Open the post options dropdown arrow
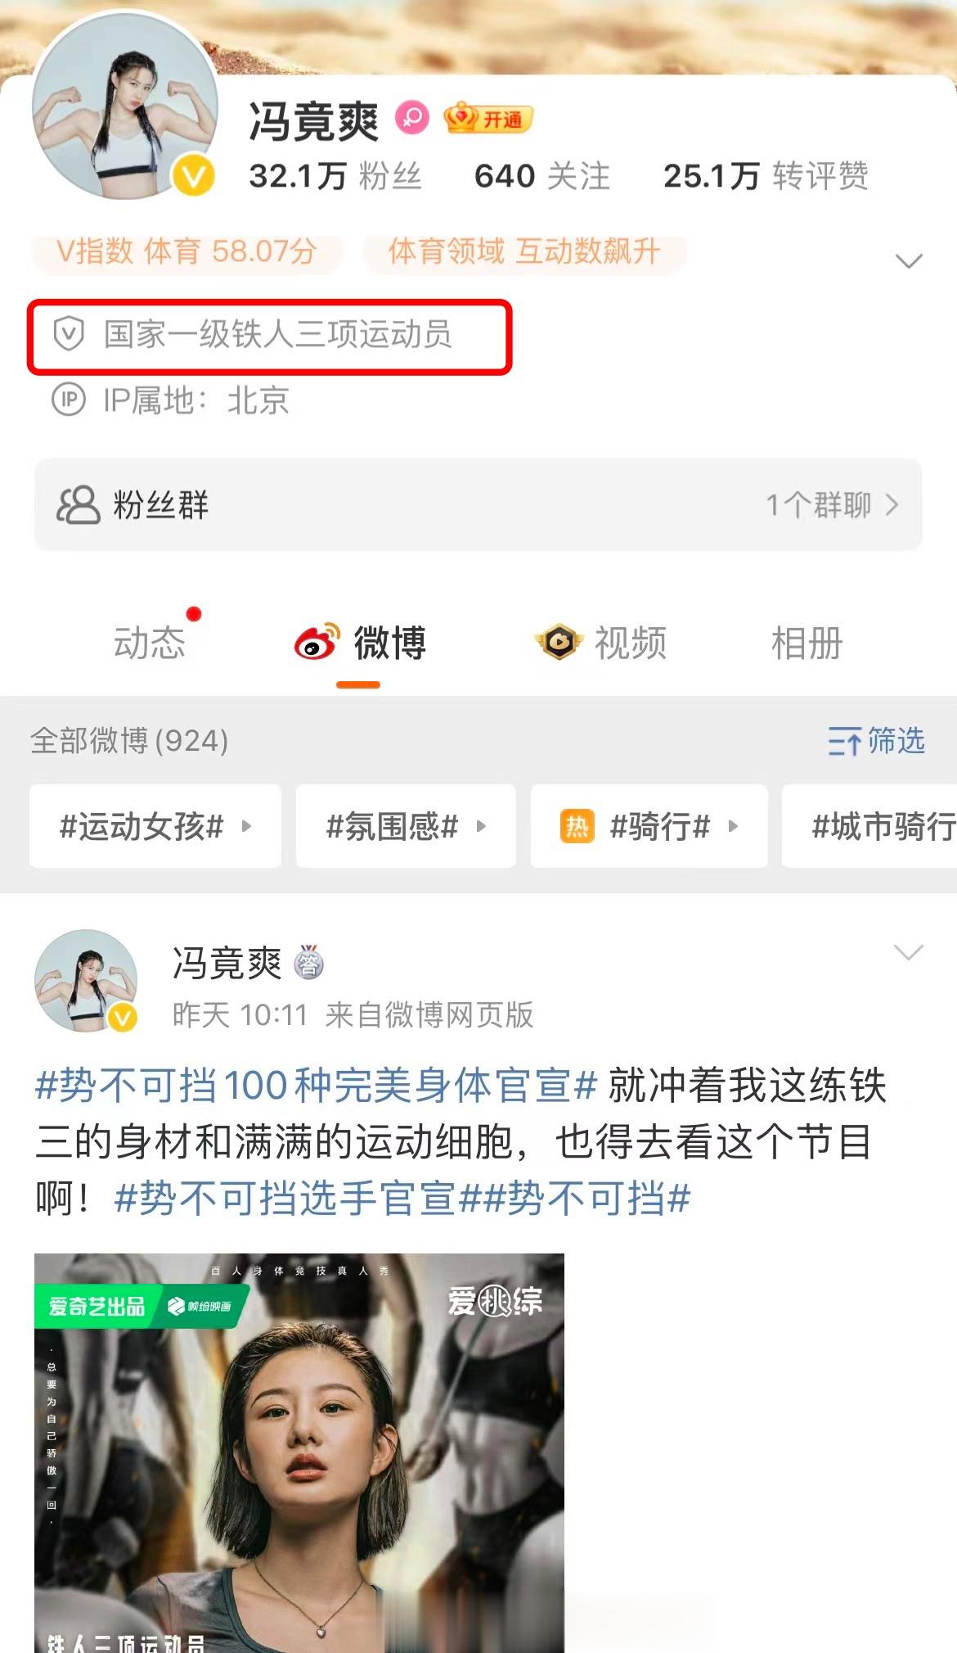The width and height of the screenshot is (957, 1653). (x=909, y=951)
